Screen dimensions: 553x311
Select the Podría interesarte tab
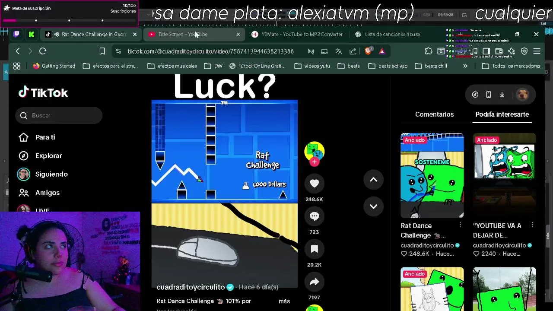coord(502,114)
